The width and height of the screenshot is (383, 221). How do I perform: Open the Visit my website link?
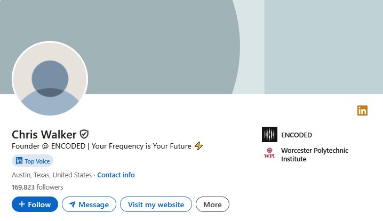[x=156, y=204]
